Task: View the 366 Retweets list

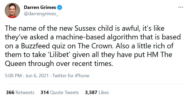Action: (x=20, y=92)
